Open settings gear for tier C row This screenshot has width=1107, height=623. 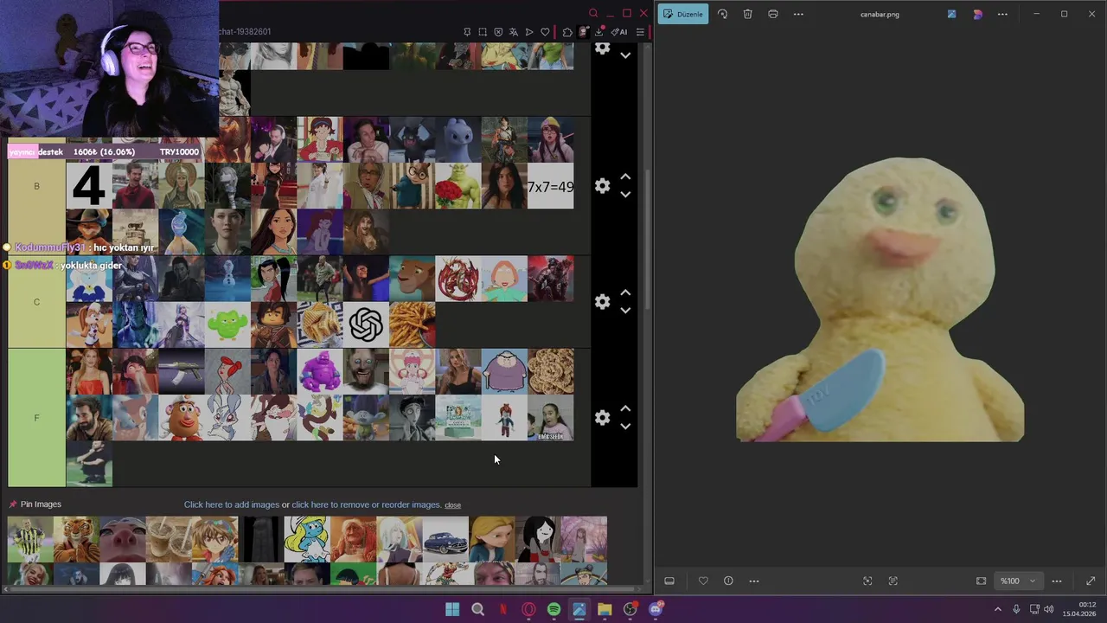602,302
